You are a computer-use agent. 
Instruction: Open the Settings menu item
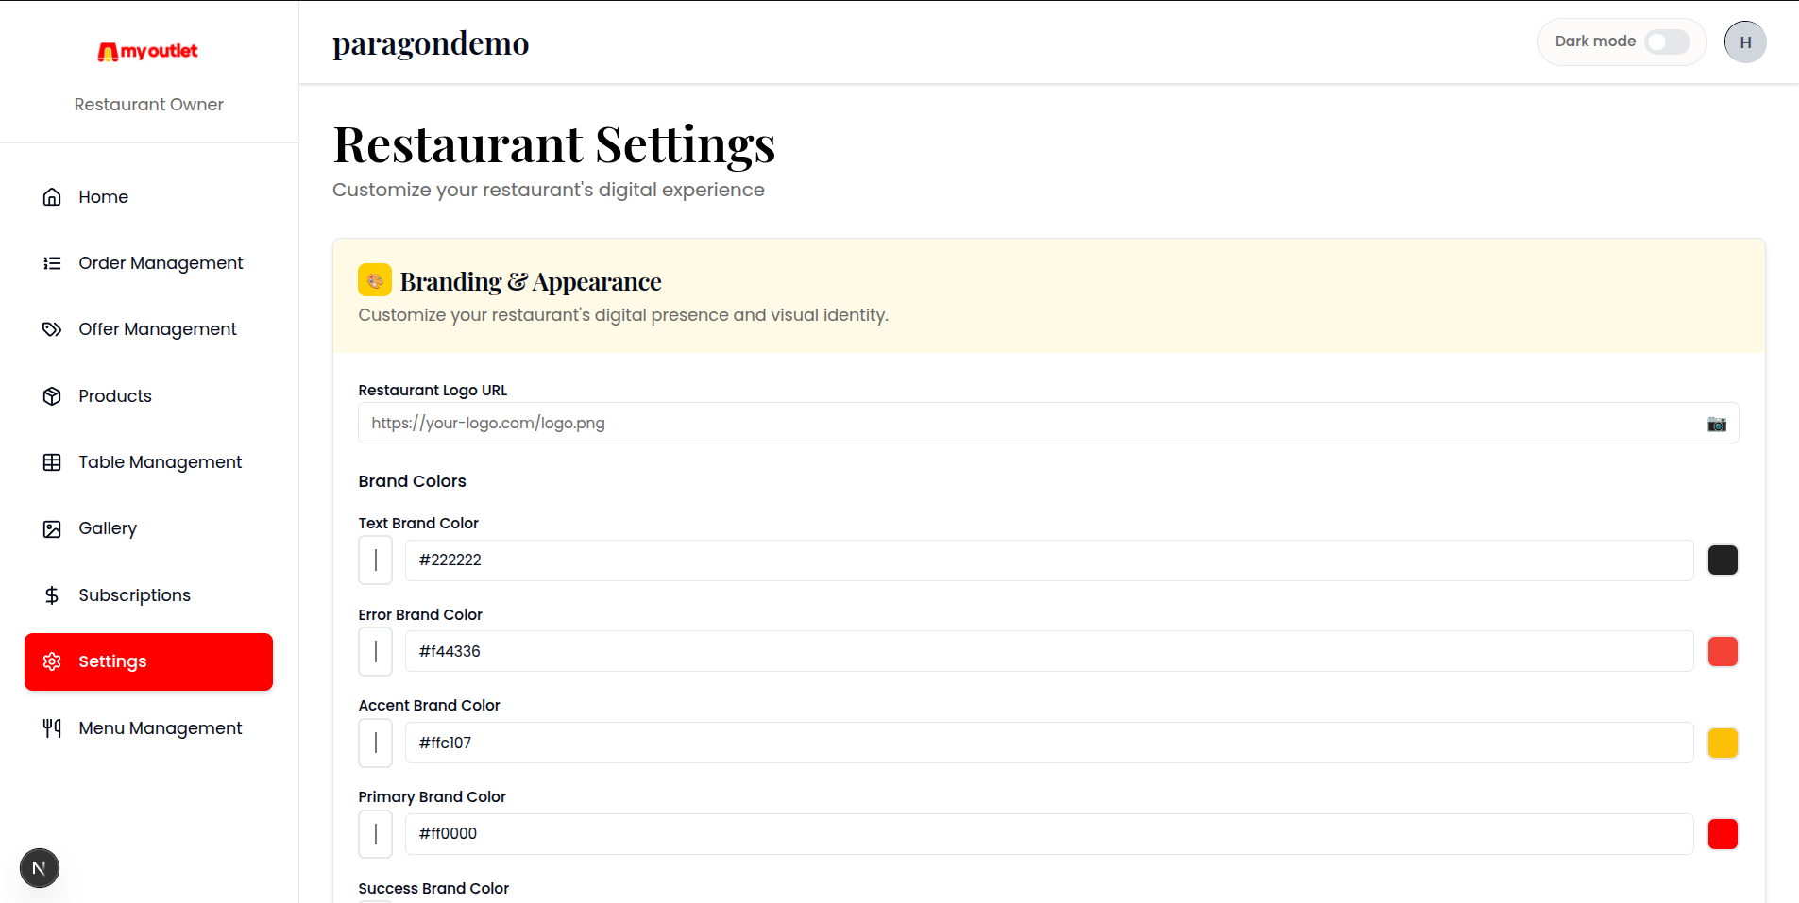pyautogui.click(x=148, y=661)
